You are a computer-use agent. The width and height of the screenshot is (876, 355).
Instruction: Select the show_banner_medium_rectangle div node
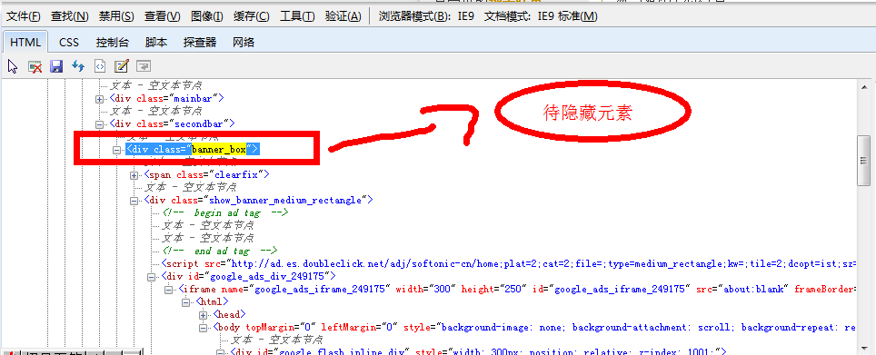[x=258, y=201]
